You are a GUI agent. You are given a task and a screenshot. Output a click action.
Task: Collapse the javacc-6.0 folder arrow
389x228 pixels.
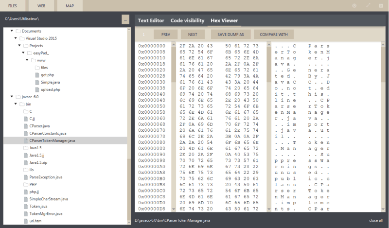(x=11, y=97)
